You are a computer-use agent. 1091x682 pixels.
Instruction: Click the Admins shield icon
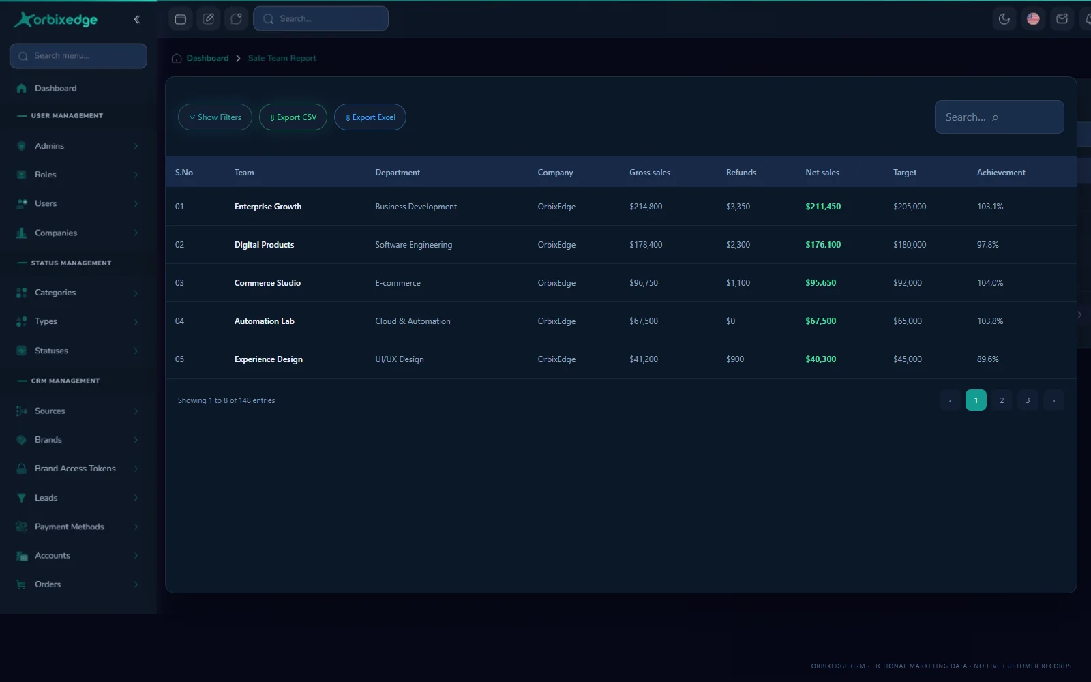pyautogui.click(x=21, y=146)
